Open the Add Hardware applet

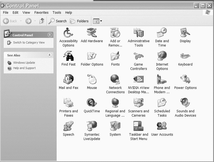92,33
